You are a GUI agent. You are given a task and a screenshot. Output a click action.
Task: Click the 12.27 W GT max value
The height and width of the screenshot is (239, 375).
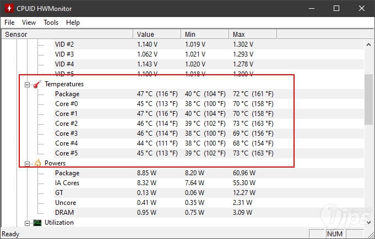pyautogui.click(x=244, y=193)
